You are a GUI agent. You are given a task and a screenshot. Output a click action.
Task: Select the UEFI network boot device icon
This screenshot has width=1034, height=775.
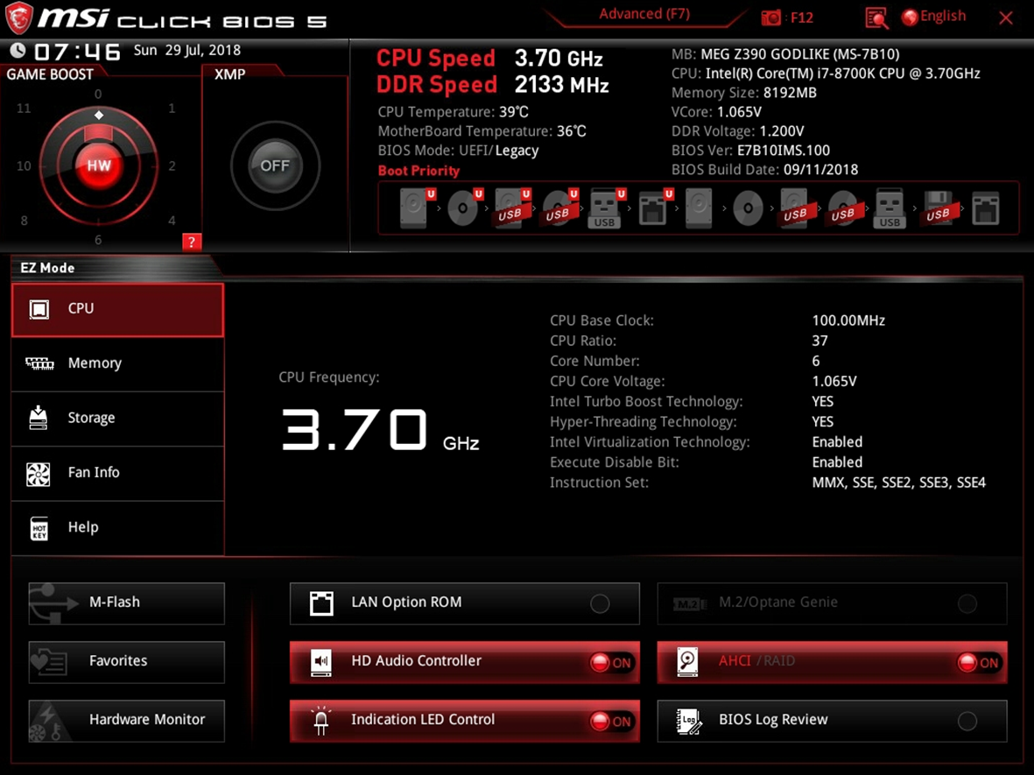click(x=655, y=208)
